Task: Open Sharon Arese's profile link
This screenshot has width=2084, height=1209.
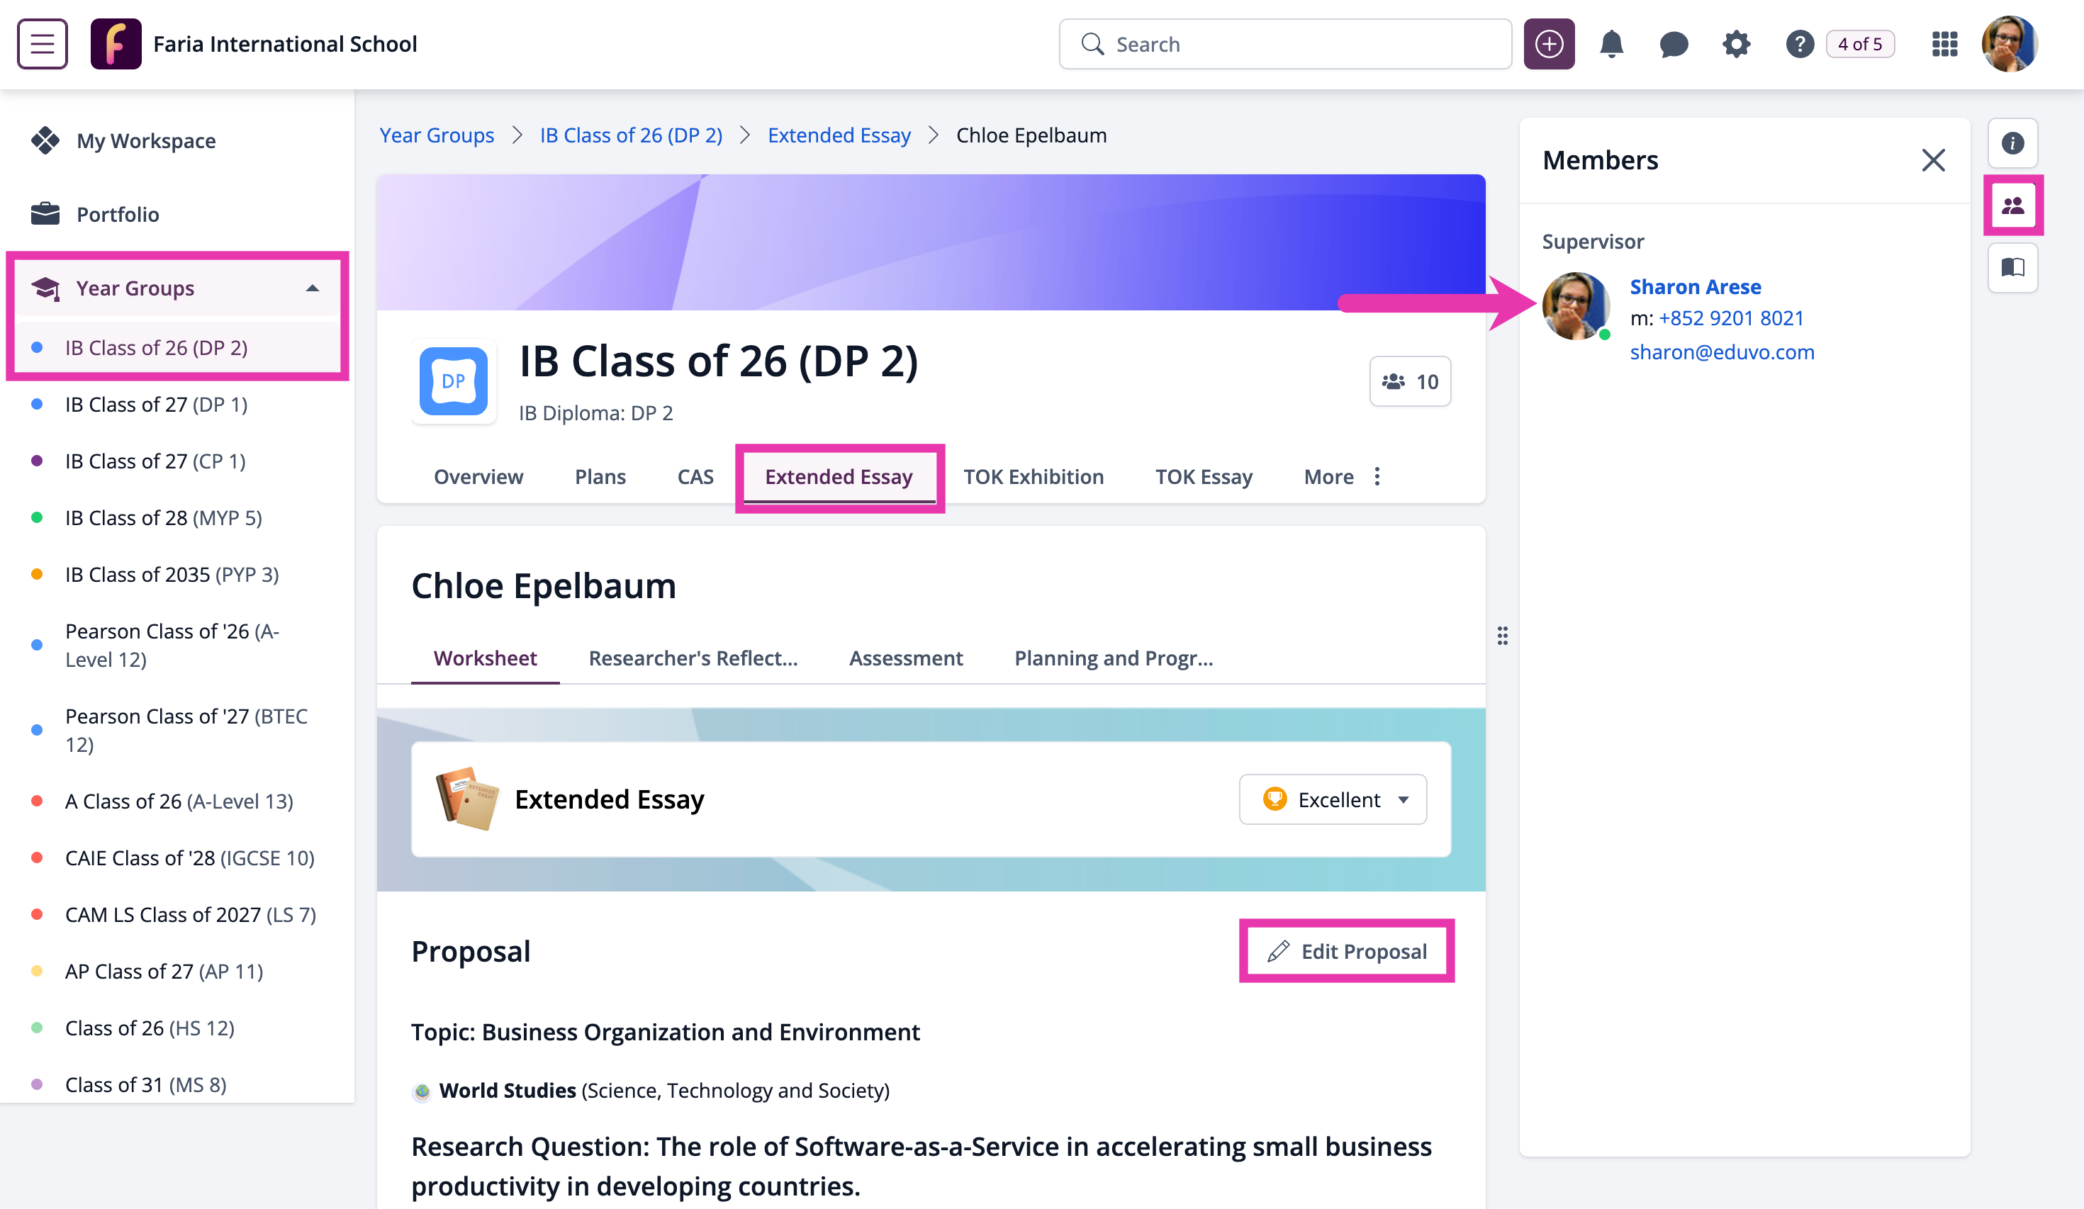Action: pos(1694,287)
